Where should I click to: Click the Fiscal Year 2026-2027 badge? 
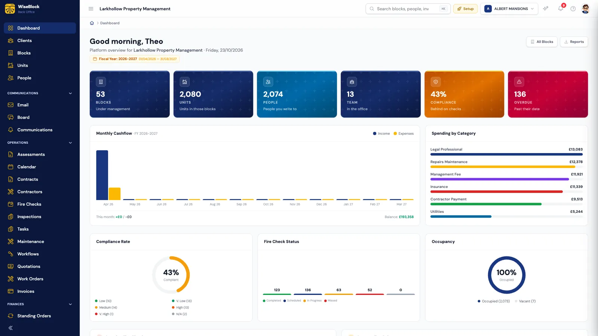click(135, 59)
